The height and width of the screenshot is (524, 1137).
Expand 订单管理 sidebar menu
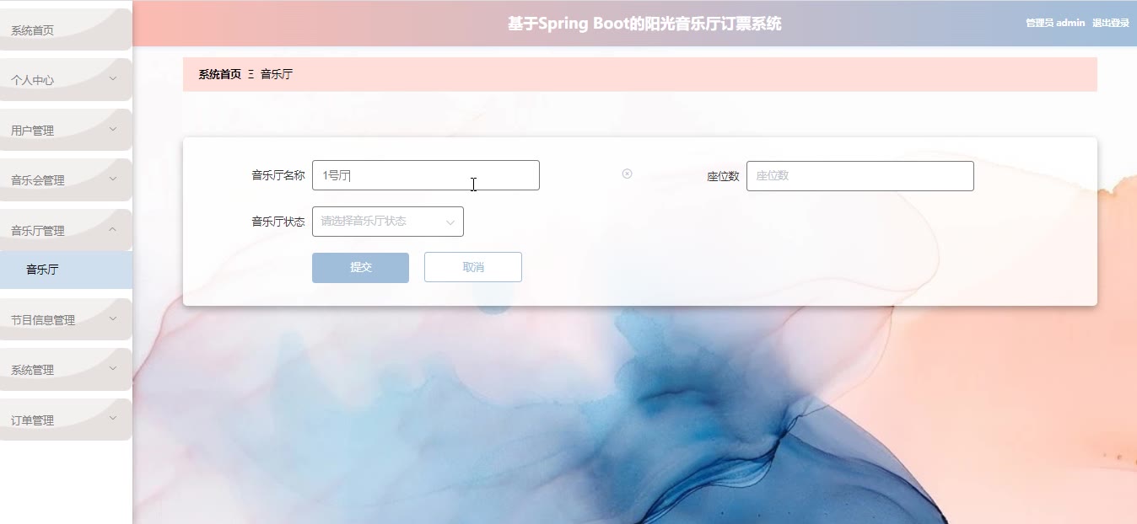tap(66, 420)
